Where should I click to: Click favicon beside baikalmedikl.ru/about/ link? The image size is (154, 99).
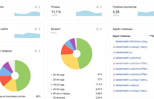tap(114, 85)
